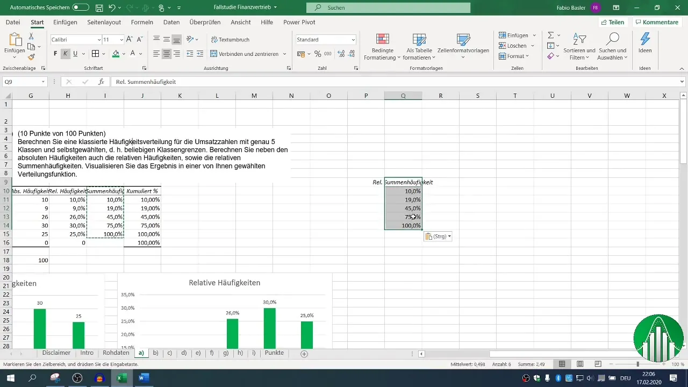
Task: Click the Textumbruch button
Action: point(230,40)
